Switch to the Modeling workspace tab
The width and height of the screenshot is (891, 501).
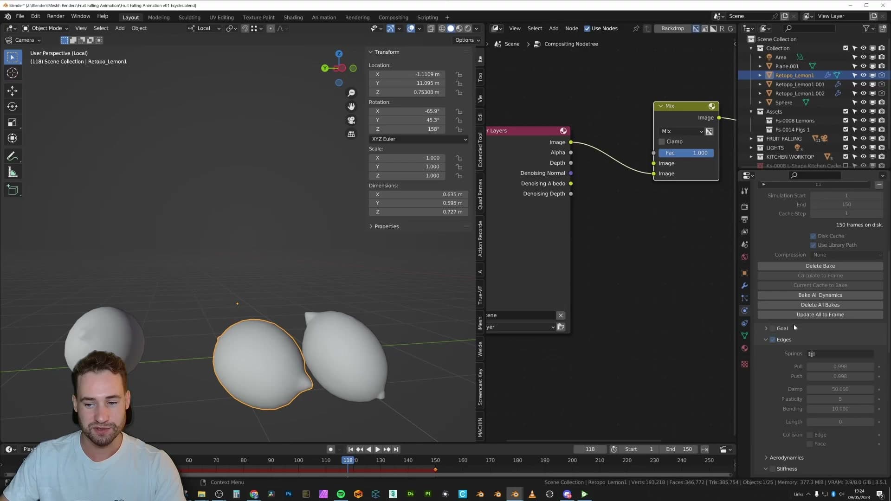pyautogui.click(x=159, y=17)
